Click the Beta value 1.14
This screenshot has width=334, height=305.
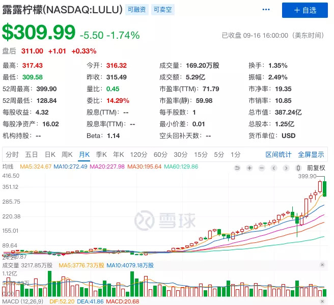point(114,135)
